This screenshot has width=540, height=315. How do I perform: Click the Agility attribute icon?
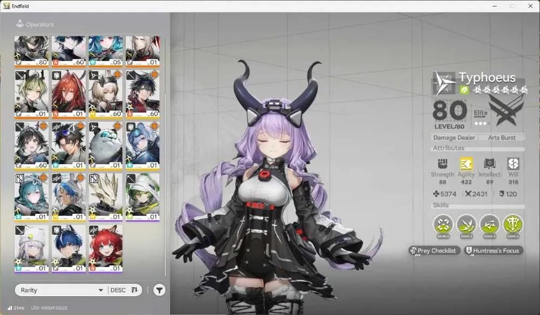pyautogui.click(x=466, y=164)
